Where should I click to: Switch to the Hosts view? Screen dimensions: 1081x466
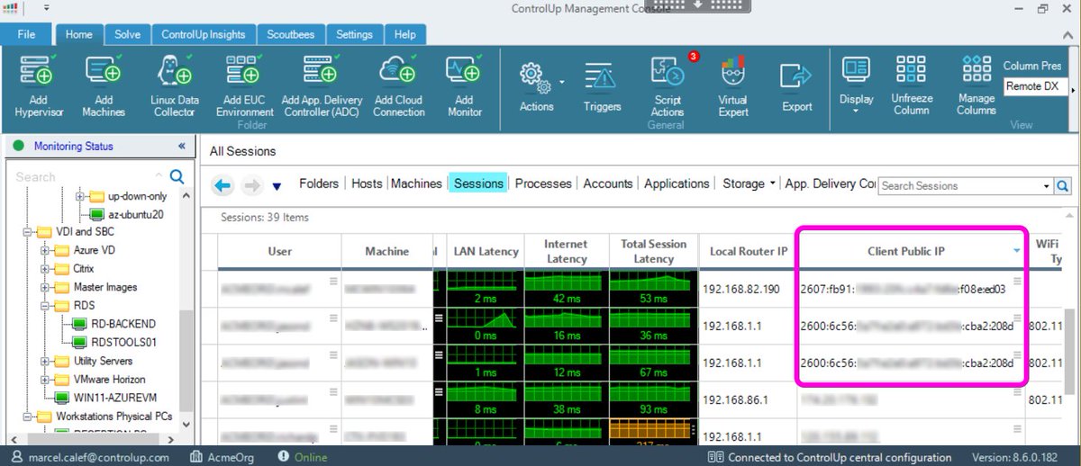point(367,184)
